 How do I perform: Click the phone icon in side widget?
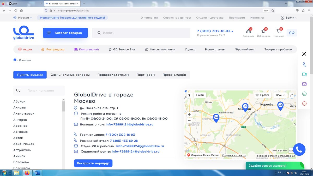click(304, 64)
